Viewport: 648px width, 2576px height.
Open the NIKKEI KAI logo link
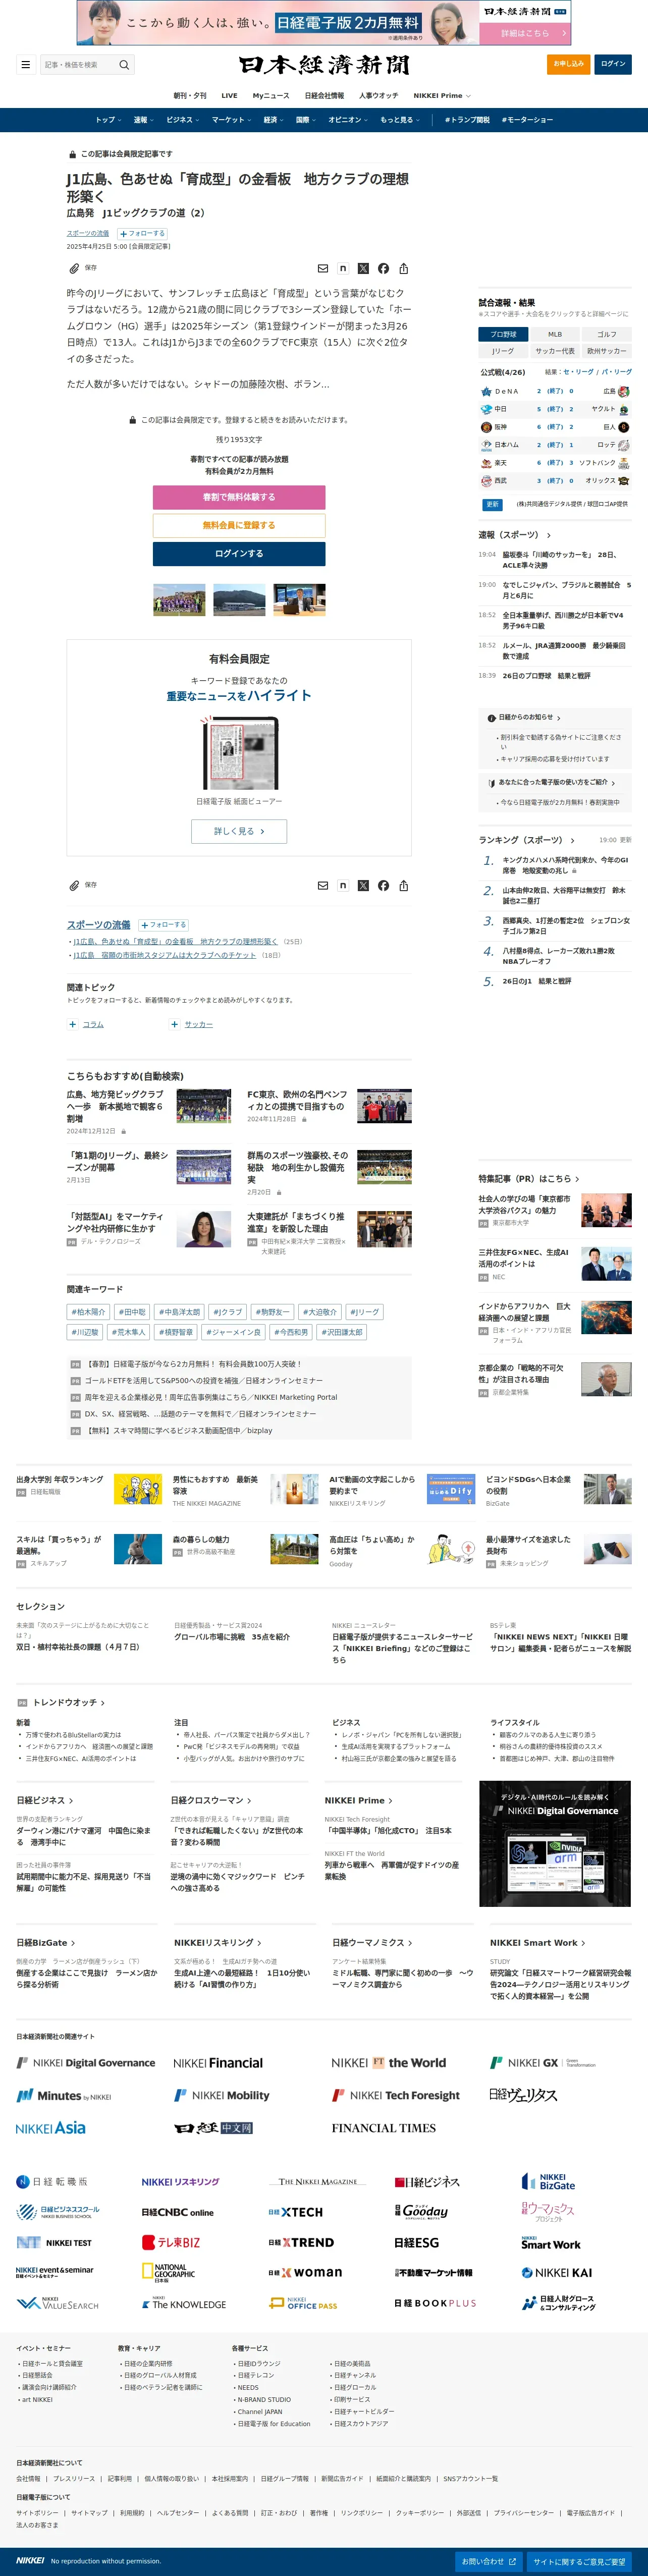[557, 2273]
